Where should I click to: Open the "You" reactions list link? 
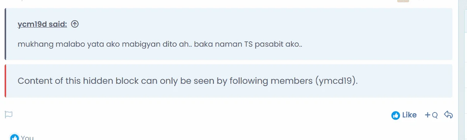[x=27, y=138]
